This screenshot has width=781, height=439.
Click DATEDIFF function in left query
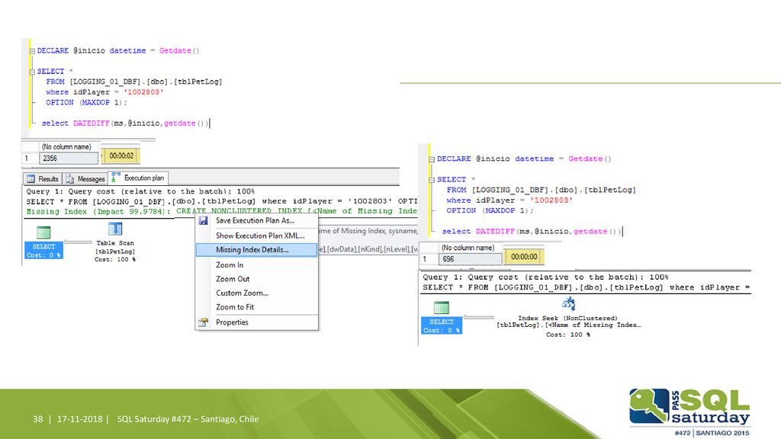[92, 123]
